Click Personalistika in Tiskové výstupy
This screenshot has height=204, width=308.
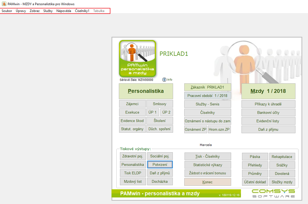point(133,165)
